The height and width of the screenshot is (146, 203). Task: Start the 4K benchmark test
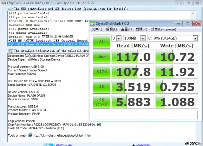[101, 87]
